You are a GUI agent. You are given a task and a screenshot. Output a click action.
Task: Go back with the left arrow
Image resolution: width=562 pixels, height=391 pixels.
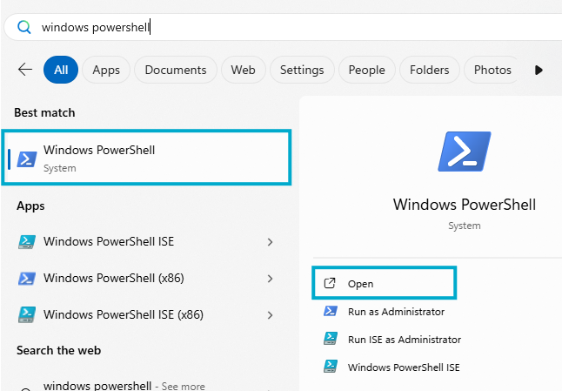pyautogui.click(x=25, y=70)
